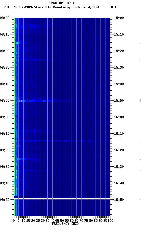Viewport: 152px width, 238px height.
Task: Click the 09:20 PDT time label
Action: (5, 150)
